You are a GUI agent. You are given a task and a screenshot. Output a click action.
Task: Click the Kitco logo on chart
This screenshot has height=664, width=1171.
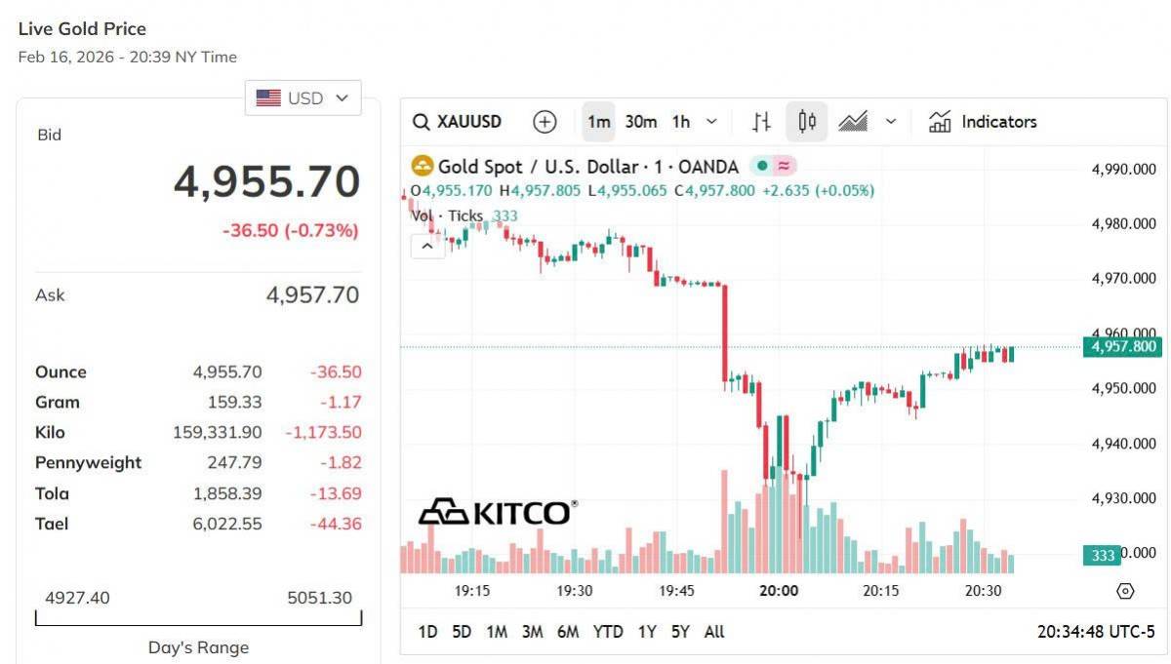click(x=498, y=512)
